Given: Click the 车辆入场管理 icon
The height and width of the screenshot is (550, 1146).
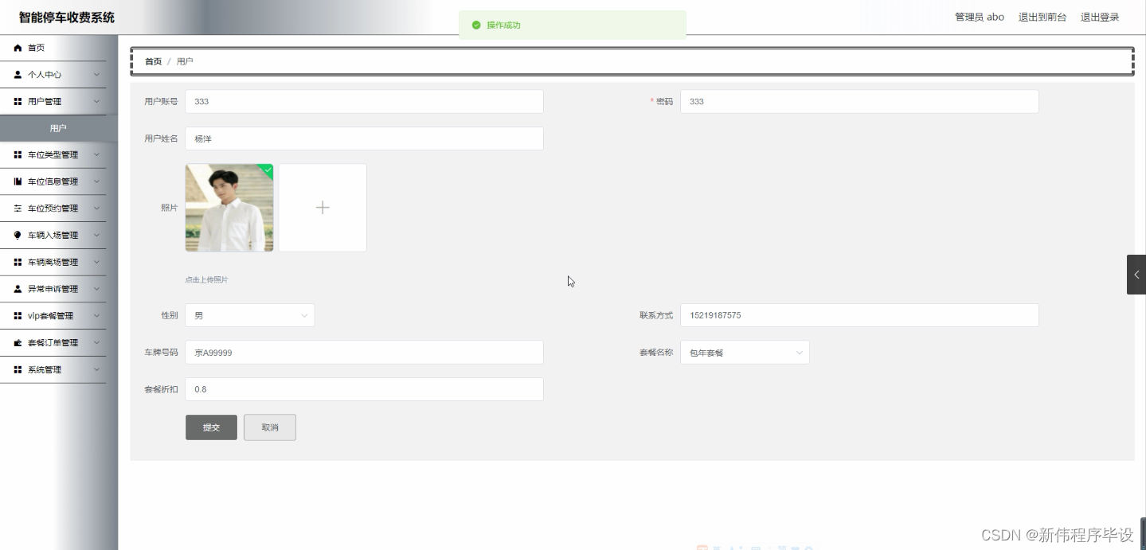Looking at the screenshot, I should [18, 235].
